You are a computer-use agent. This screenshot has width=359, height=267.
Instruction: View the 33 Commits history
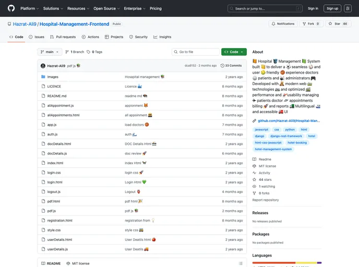click(x=231, y=66)
